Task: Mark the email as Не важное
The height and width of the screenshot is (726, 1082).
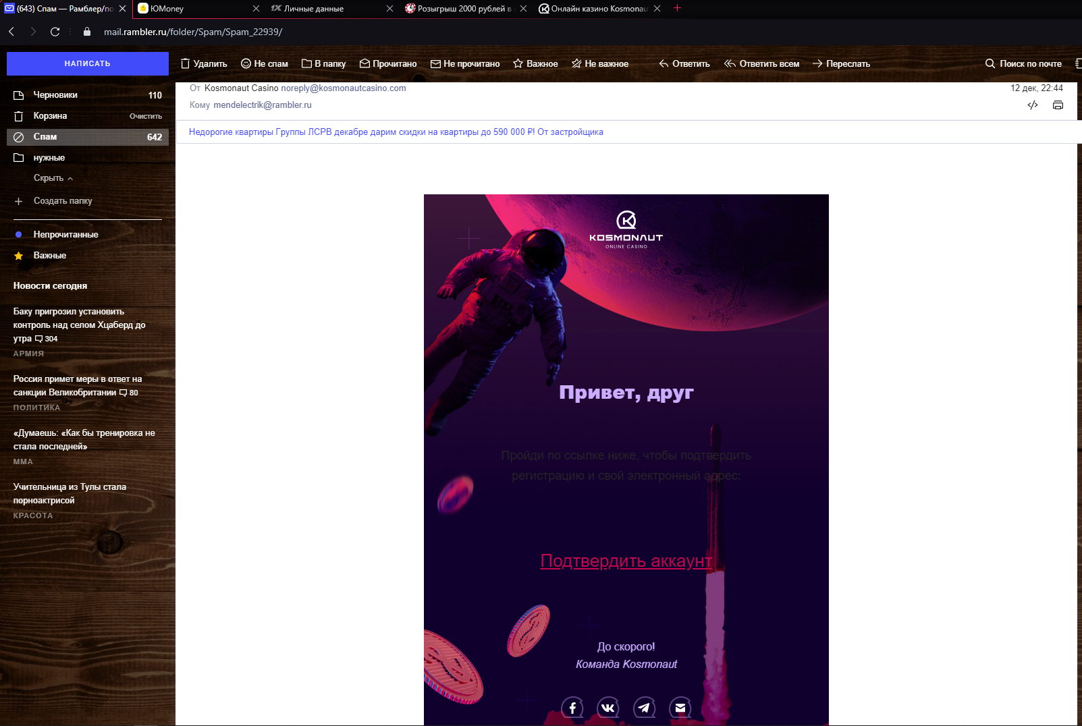Action: point(600,63)
